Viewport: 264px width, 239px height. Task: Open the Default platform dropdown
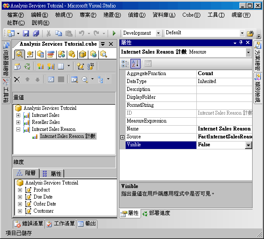tap(242, 33)
